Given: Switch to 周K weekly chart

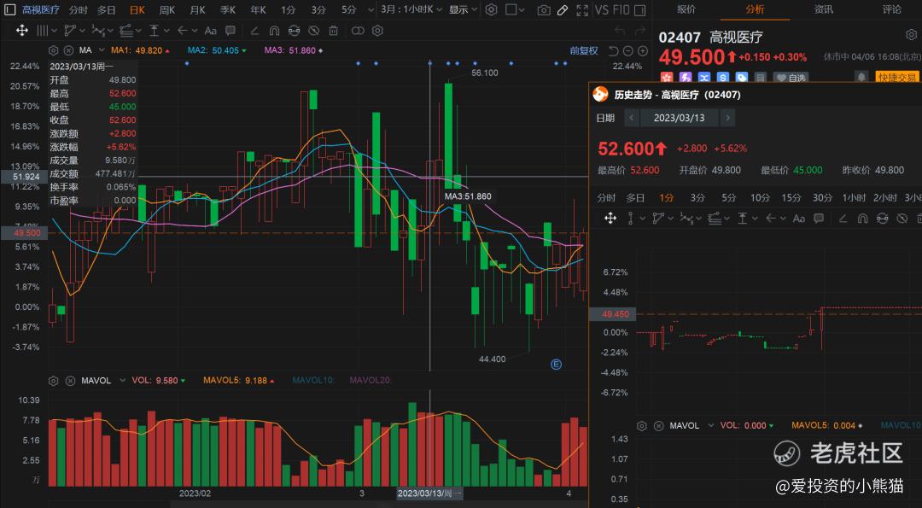Looking at the screenshot, I should click(167, 10).
